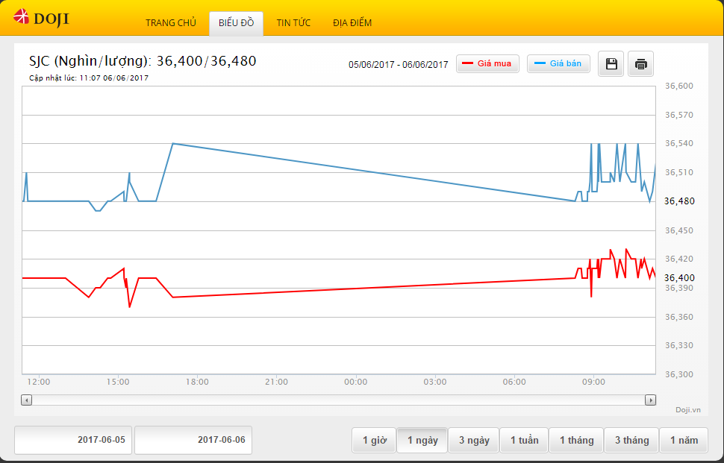Click the 36,600 axis label

coord(678,86)
